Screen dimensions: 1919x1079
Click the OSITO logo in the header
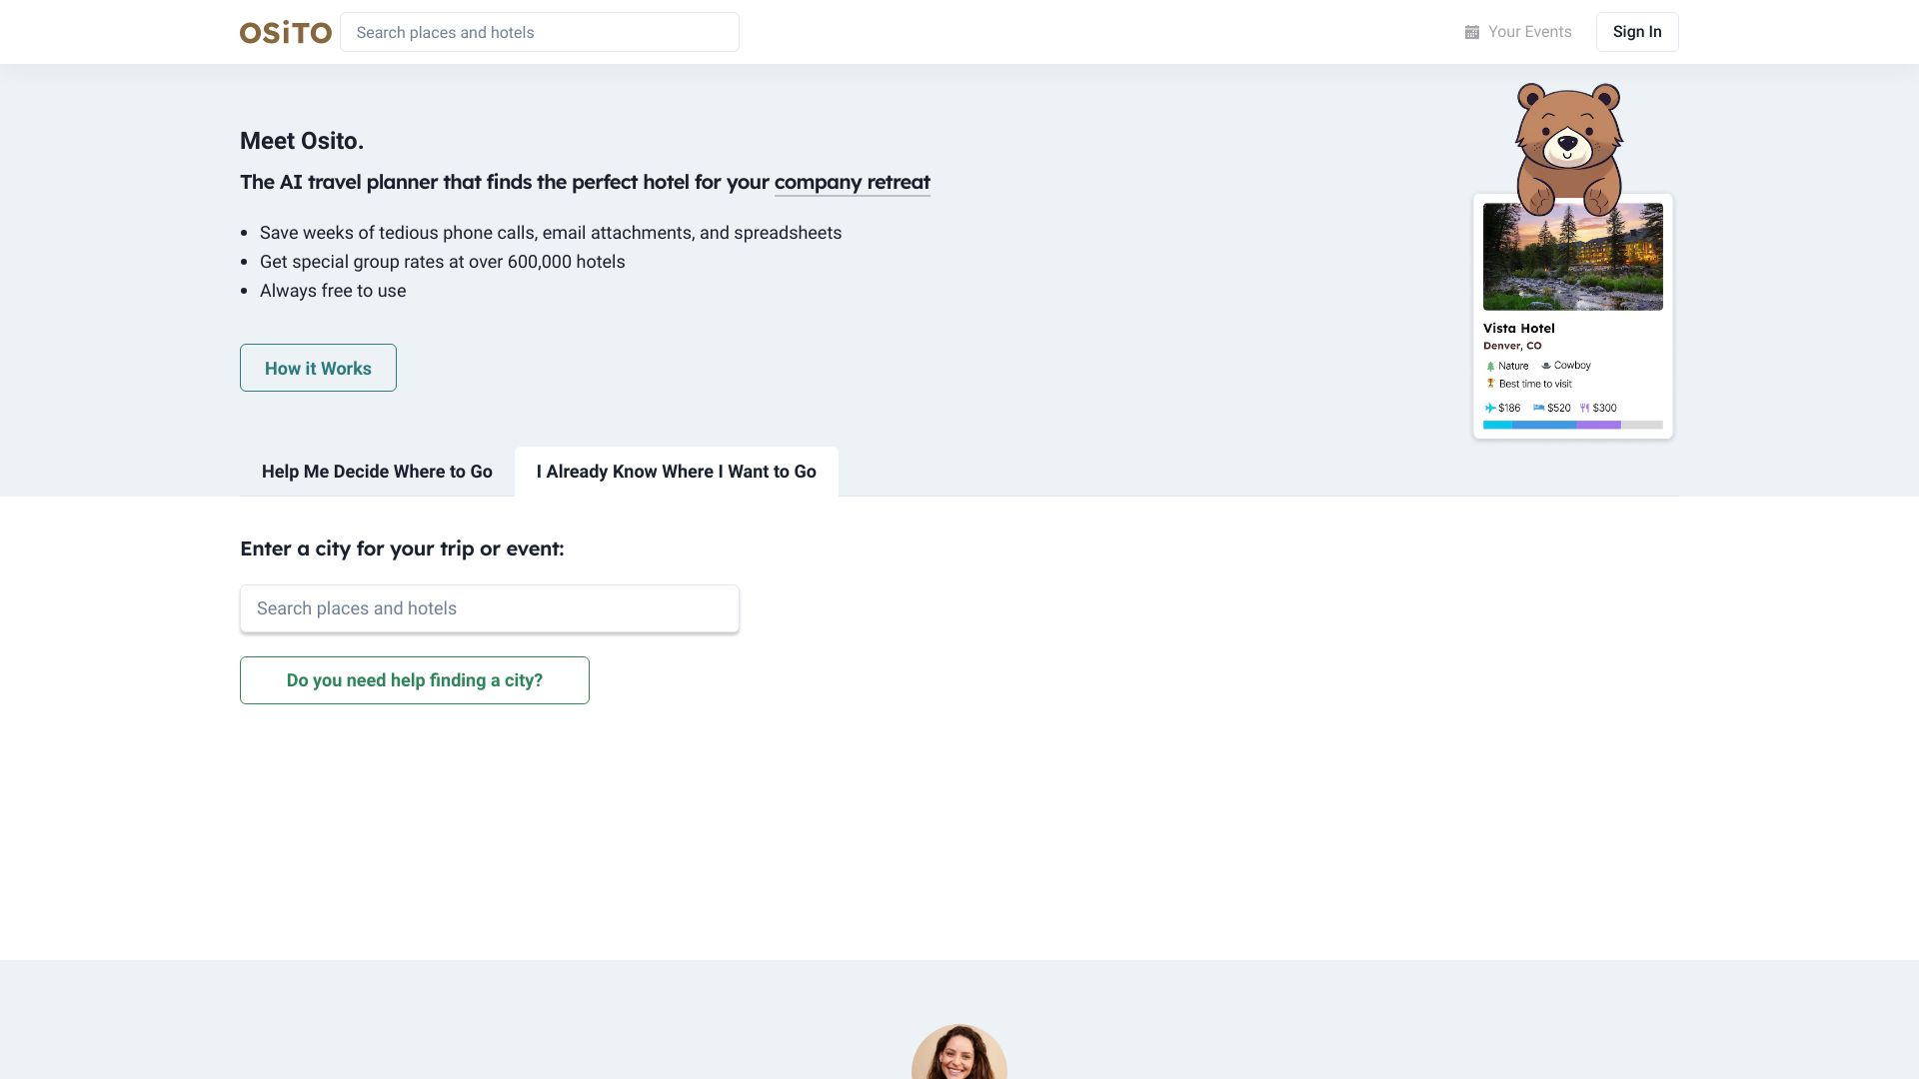click(x=285, y=32)
